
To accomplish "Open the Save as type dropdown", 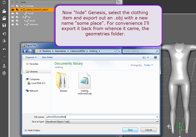I will coord(157,122).
